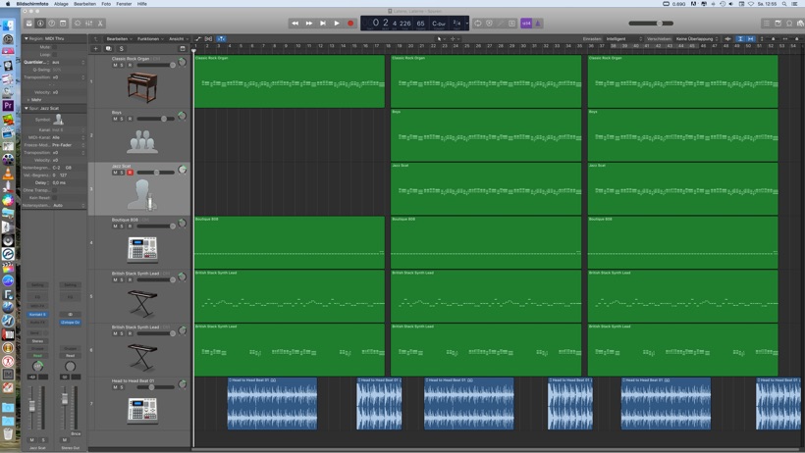Click the organ instrument icon on track 1
The width and height of the screenshot is (805, 453).
[142, 86]
